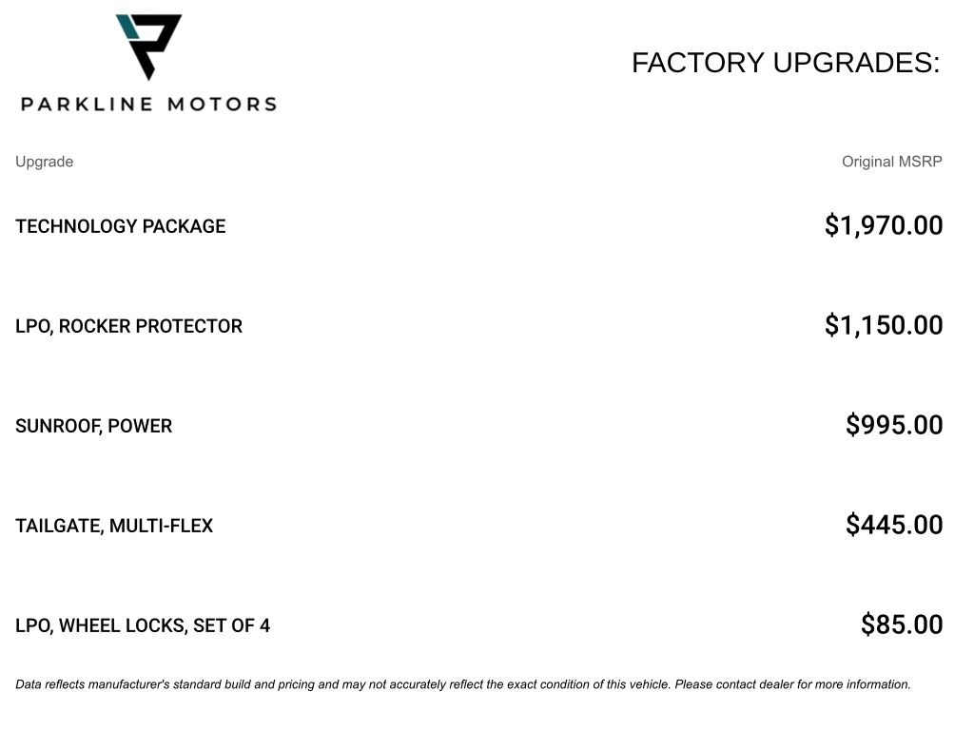The height and width of the screenshot is (730, 974).
Task: Click the FACTORY UPGRADES heading
Action: [x=786, y=63]
